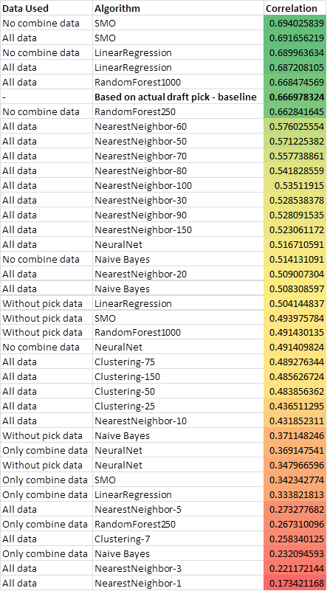The image size is (327, 591).
Task: Select the Correlation column header cell
Action: pos(295,8)
